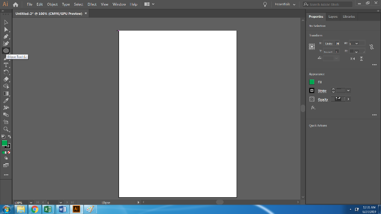Select the Selection tool arrow
The width and height of the screenshot is (381, 214).
[6, 23]
